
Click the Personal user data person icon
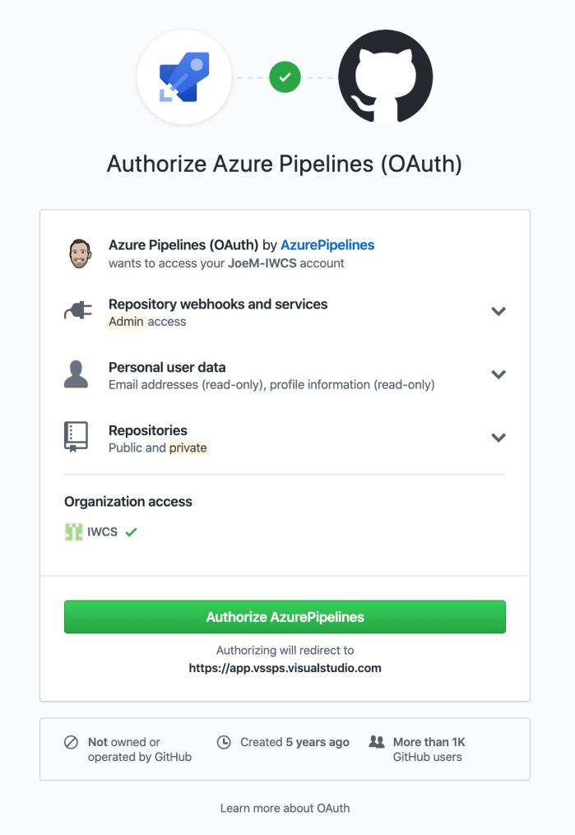76,374
